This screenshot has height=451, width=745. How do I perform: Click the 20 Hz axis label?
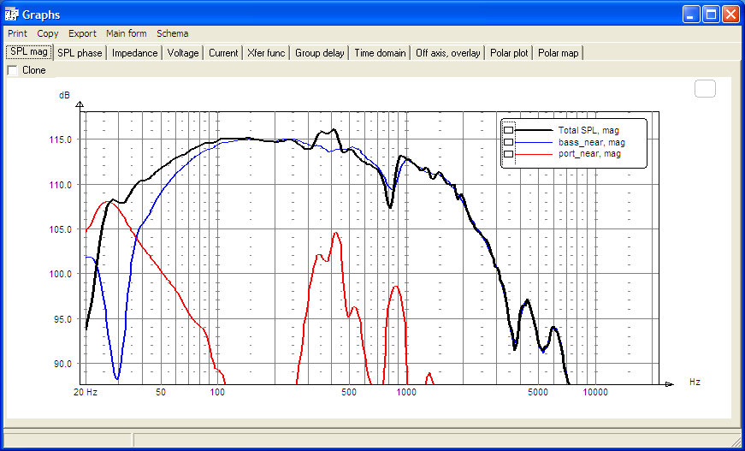[86, 393]
